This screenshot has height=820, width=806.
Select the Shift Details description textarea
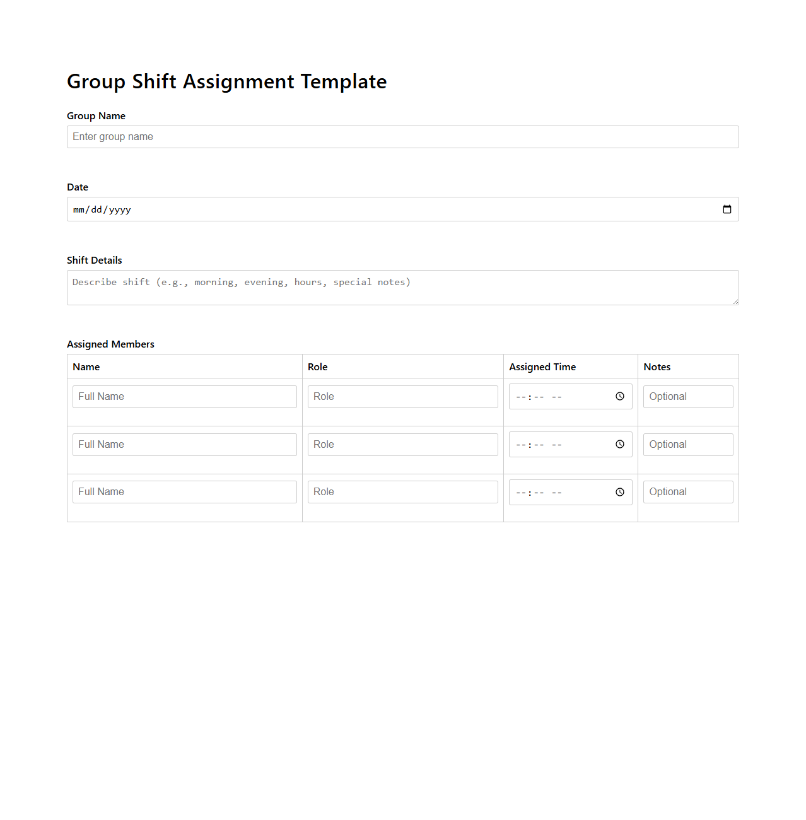402,287
